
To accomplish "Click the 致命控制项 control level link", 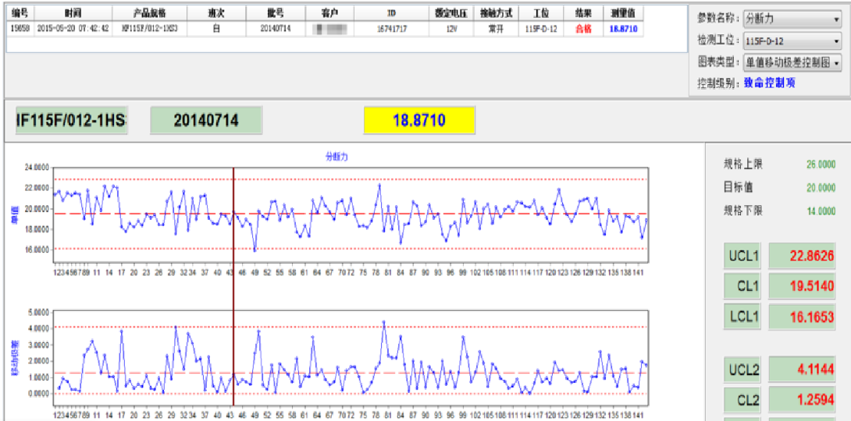I will [769, 83].
